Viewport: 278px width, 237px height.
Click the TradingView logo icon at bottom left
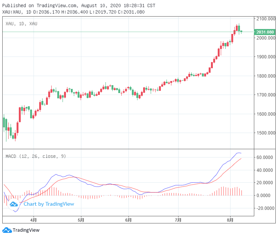(7, 230)
